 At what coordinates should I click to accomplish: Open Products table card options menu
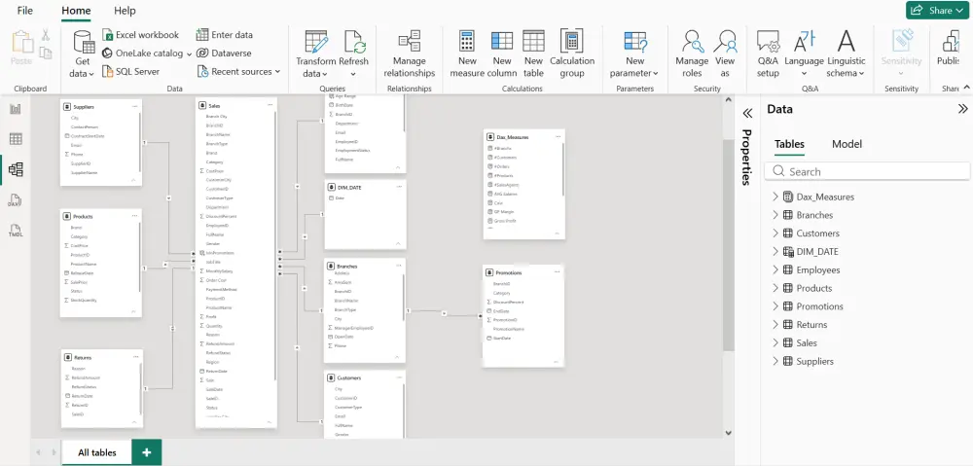tap(134, 216)
